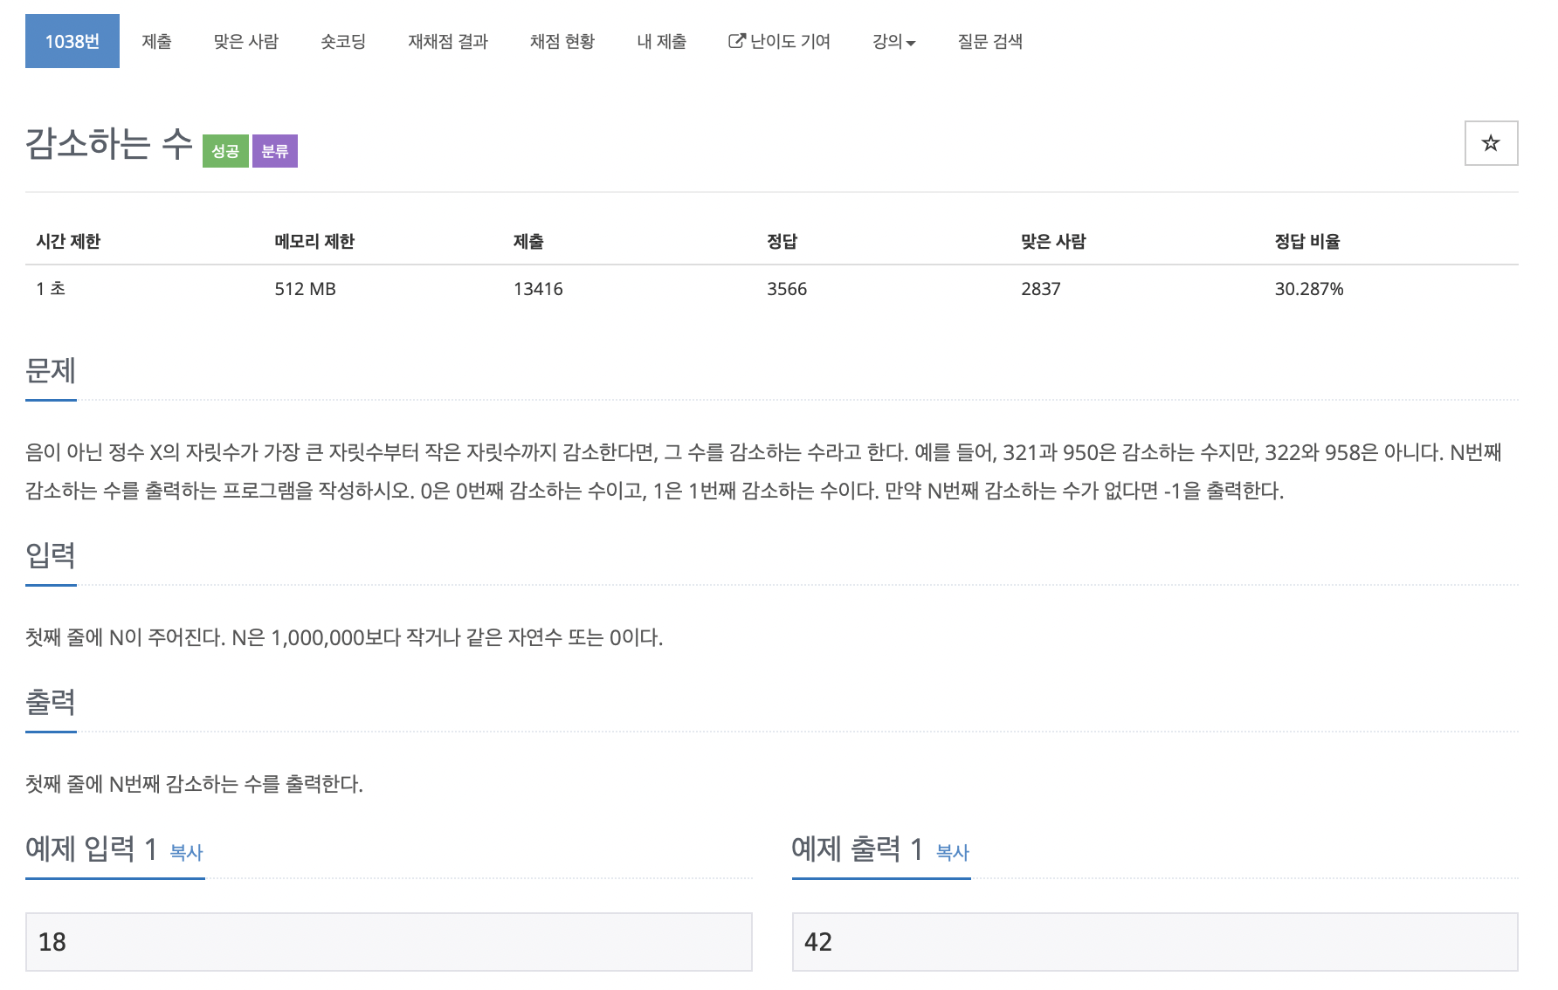The height and width of the screenshot is (990, 1558).
Task: Click the green 성공 badge
Action: click(x=225, y=150)
